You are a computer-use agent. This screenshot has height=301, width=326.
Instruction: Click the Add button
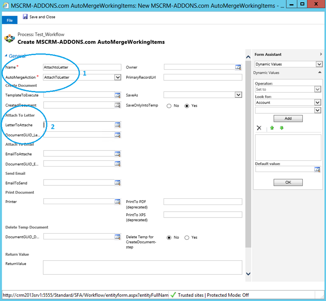288,118
